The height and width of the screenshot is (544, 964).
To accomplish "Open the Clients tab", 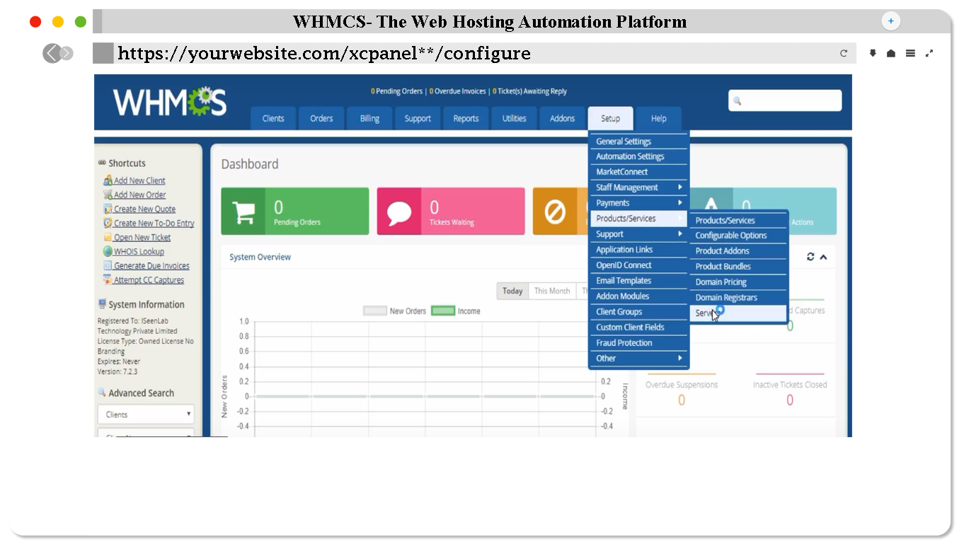I will tap(273, 118).
